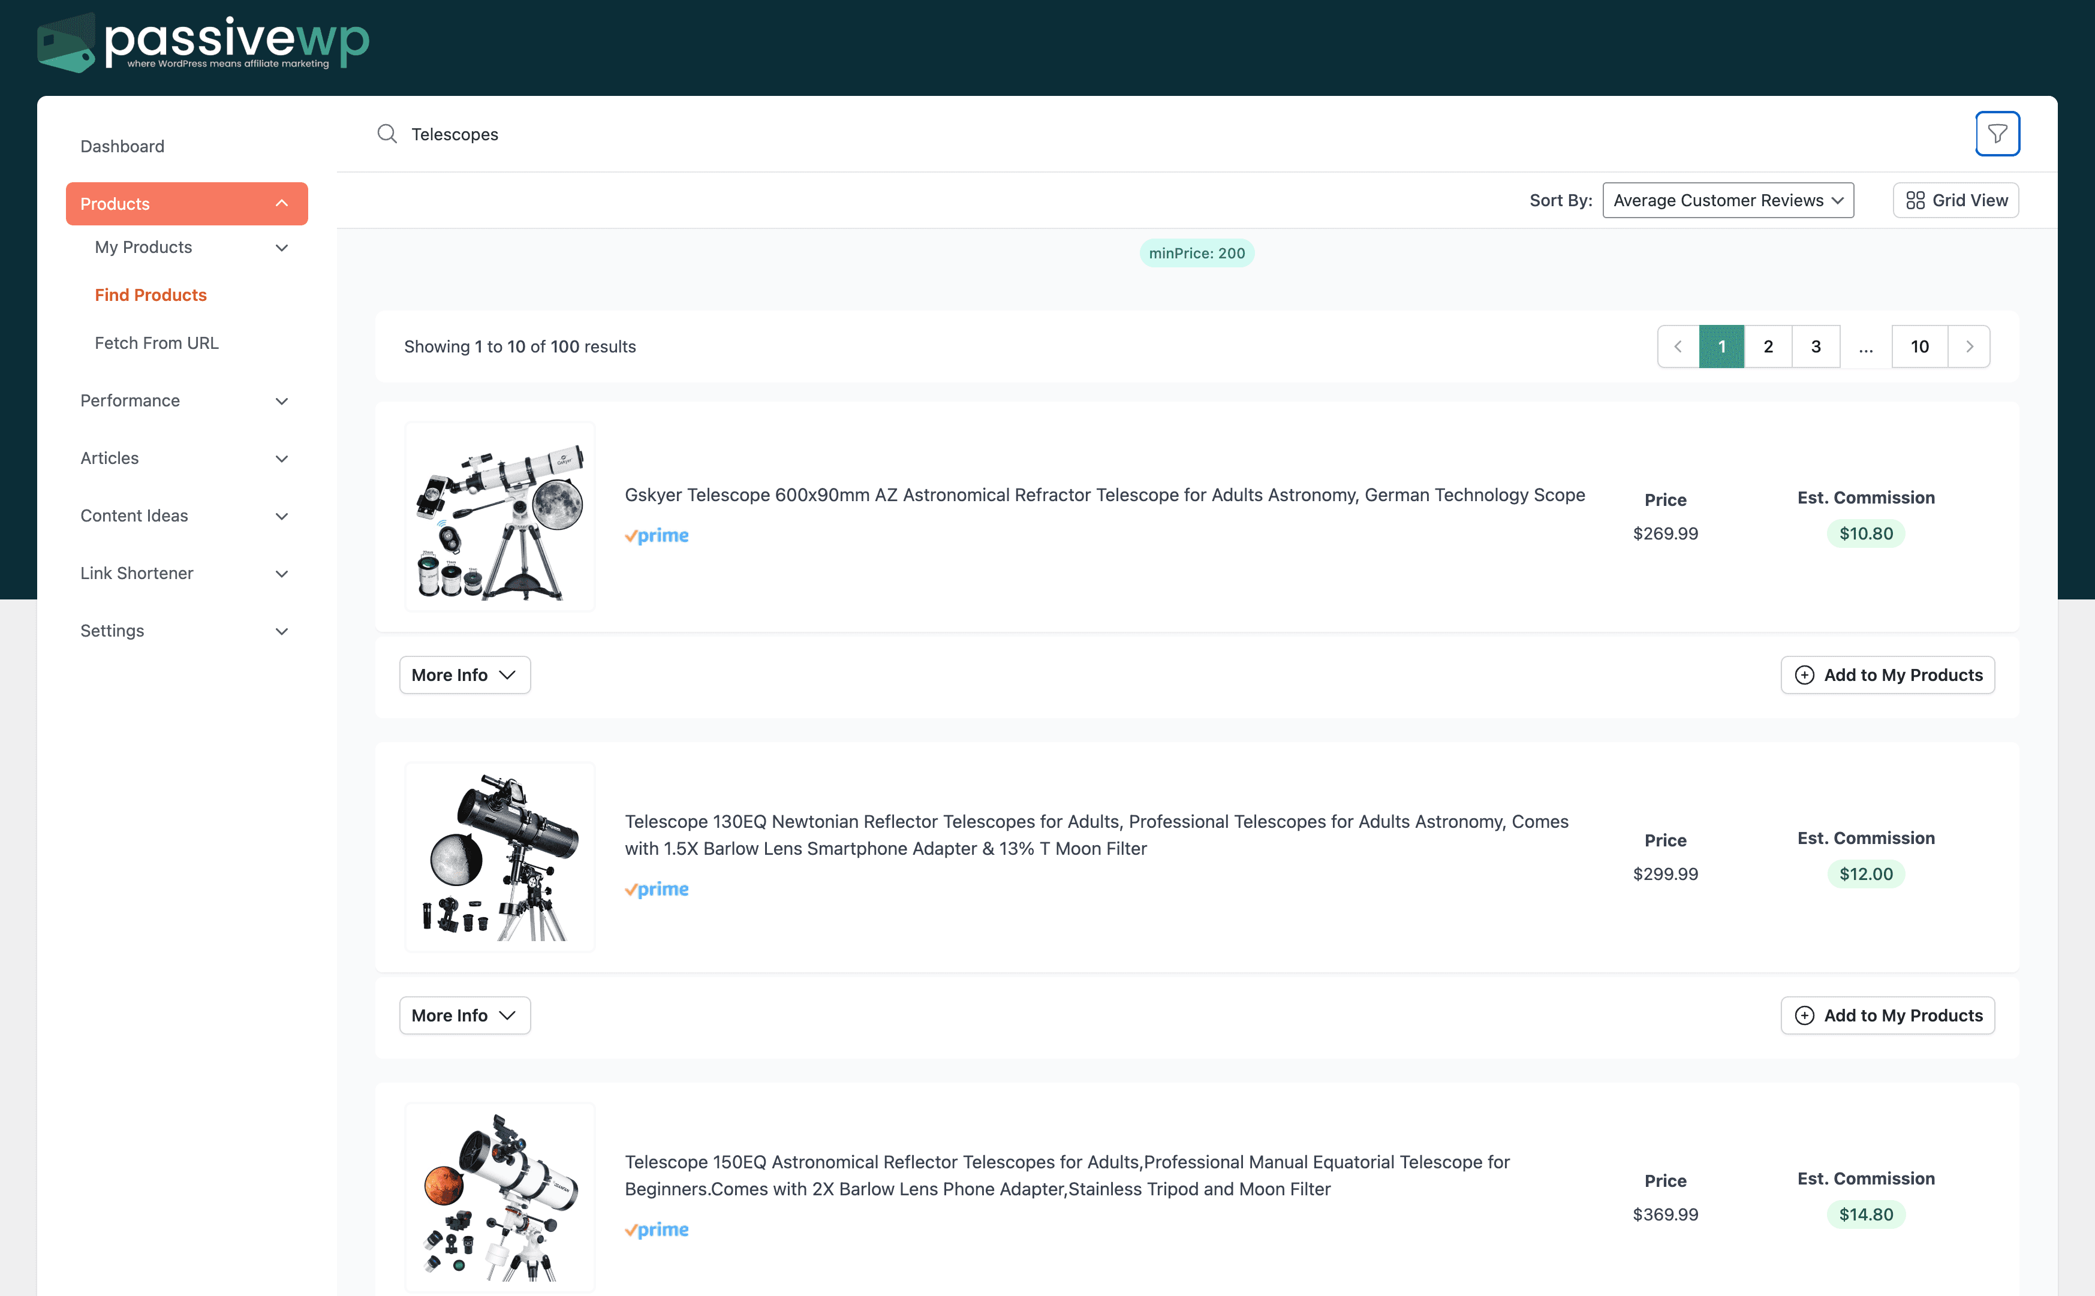Screen dimensions: 2095x1296
Task: Click Prime badge under Gskyer Telescope
Action: tap(657, 536)
